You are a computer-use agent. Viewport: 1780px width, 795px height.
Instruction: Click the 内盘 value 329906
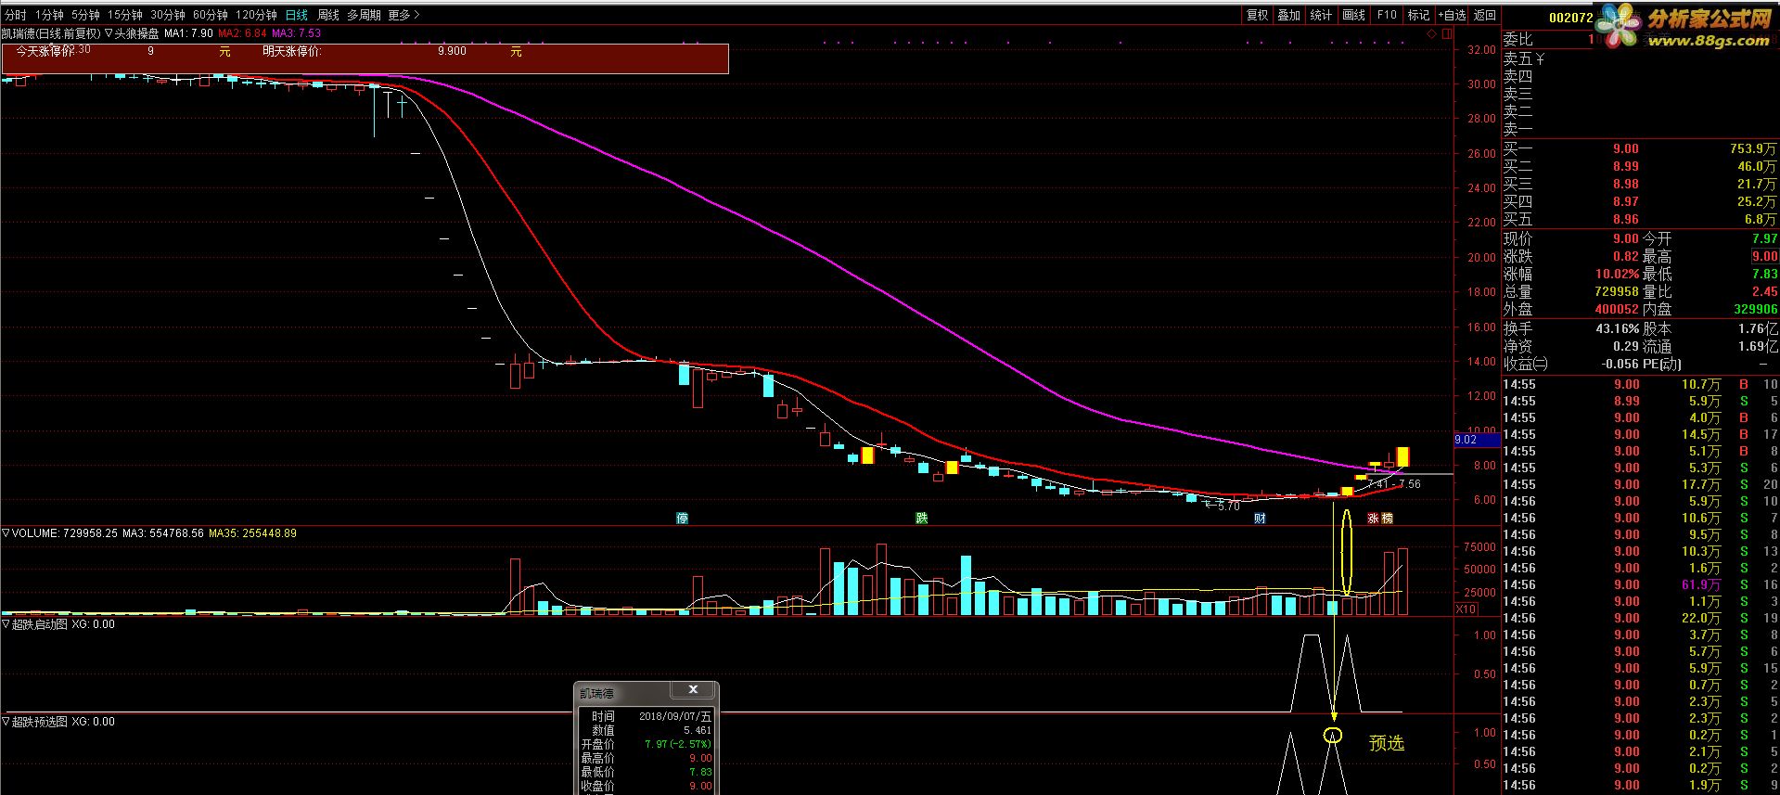pos(1755,309)
